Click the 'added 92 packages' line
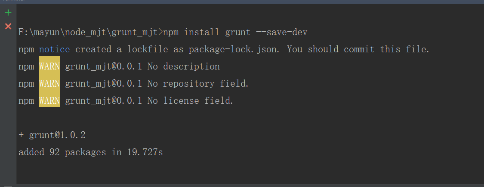This screenshot has height=187, width=484. point(62,152)
